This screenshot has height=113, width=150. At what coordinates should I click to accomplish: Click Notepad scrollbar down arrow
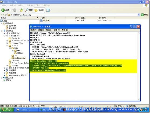(139, 99)
